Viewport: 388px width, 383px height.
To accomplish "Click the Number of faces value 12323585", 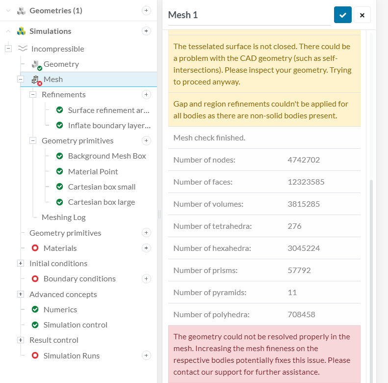I will tap(306, 182).
